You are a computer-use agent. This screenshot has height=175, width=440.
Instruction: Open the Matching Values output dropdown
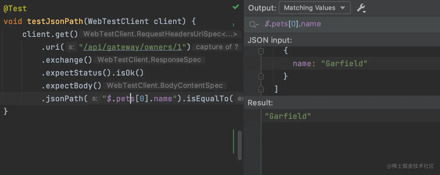(314, 8)
